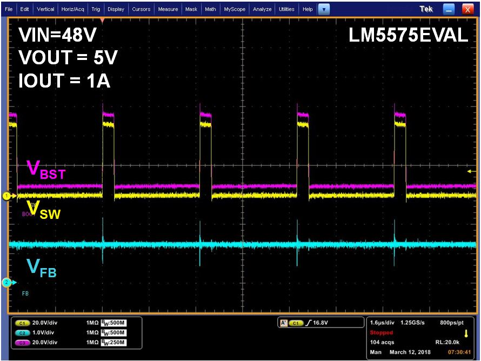Viewport: 481px width, 361px height.
Task: Click the C3 1MΩ termination readout
Action: (92, 342)
